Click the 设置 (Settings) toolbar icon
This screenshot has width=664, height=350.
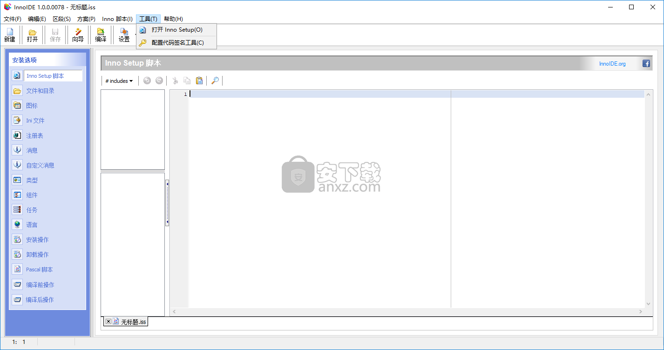[x=124, y=35]
